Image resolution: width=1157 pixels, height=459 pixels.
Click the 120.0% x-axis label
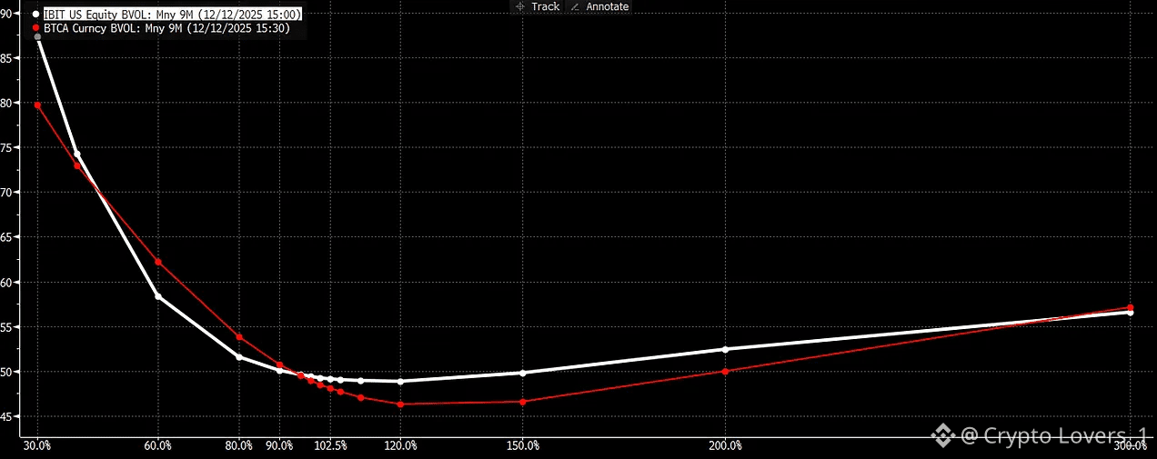click(401, 445)
